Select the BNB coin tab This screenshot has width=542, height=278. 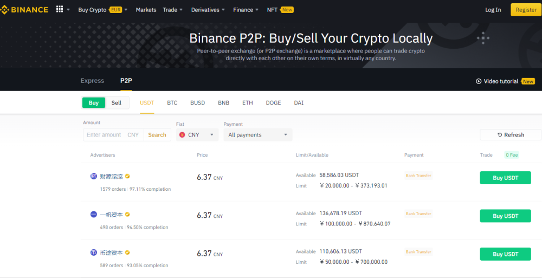point(224,103)
